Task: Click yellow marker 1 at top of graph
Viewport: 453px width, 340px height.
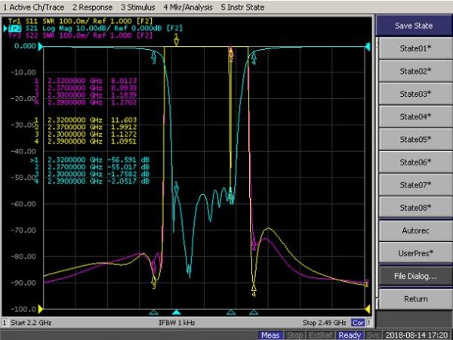Action: pyautogui.click(x=176, y=40)
